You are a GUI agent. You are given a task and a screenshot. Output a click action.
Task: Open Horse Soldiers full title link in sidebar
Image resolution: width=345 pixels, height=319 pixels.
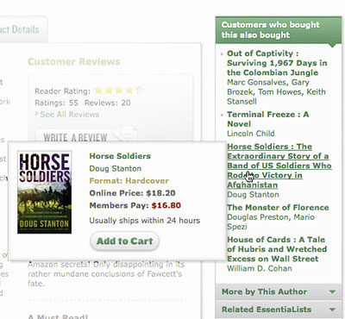click(279, 166)
